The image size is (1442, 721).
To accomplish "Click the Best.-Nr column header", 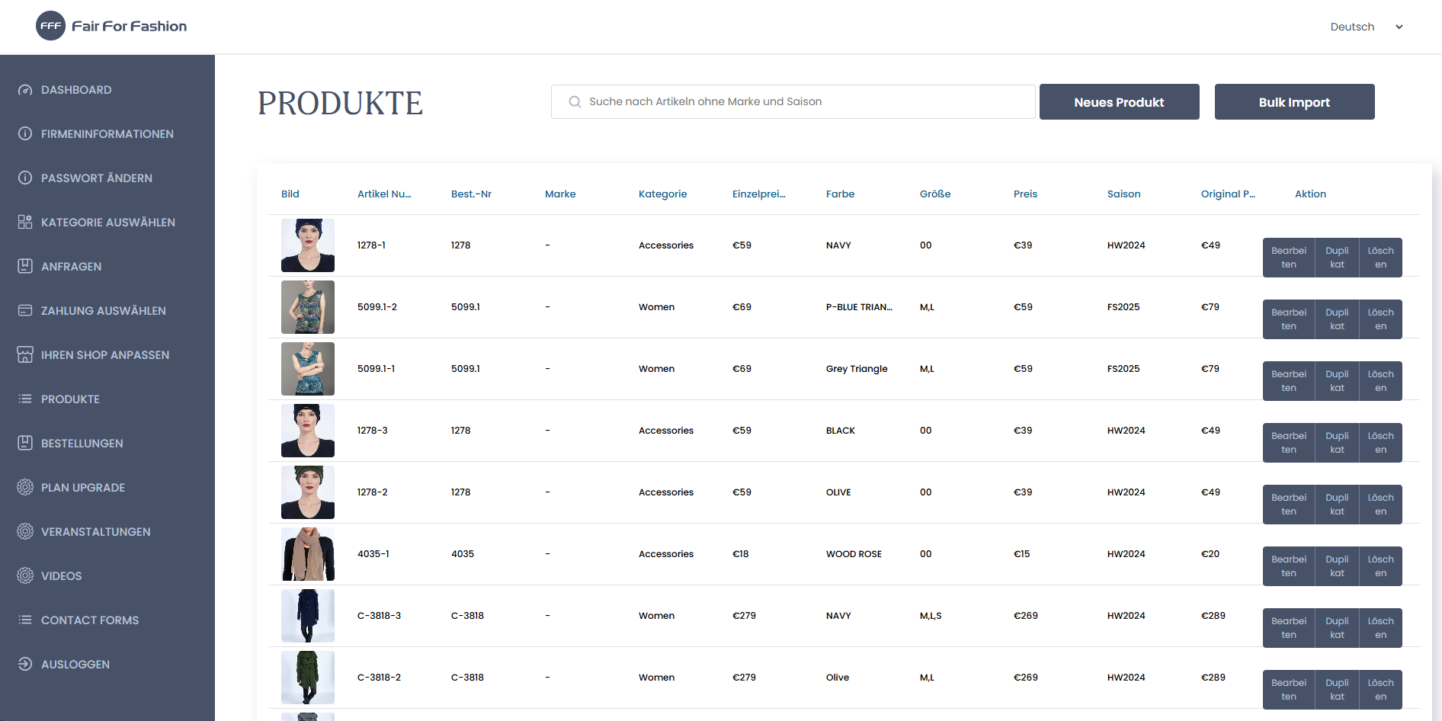I will point(471,194).
